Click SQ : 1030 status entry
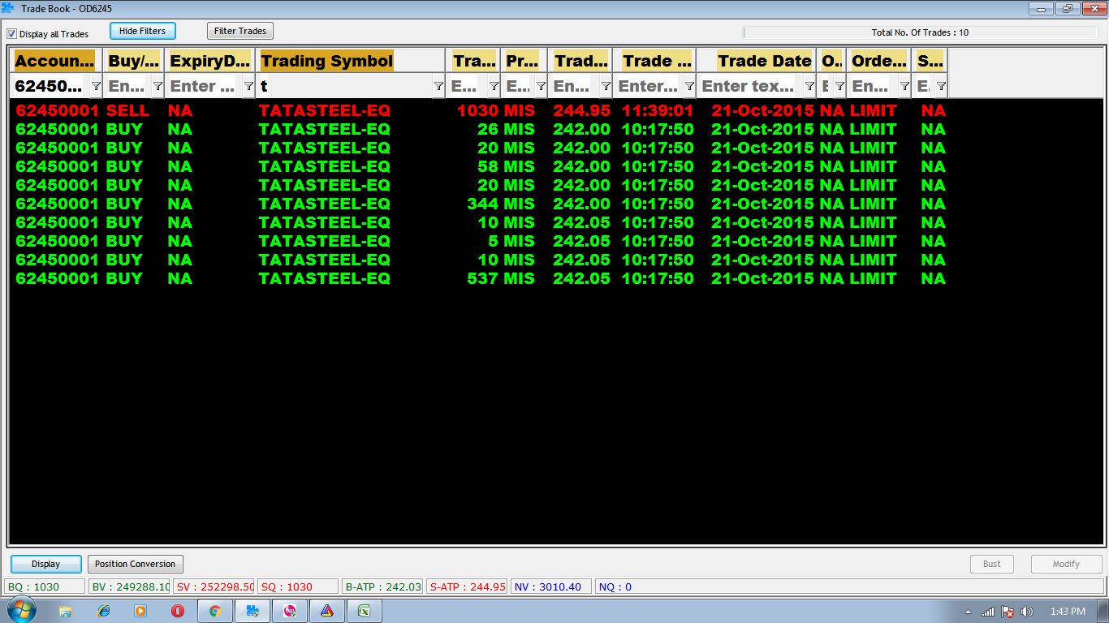 pos(298,586)
